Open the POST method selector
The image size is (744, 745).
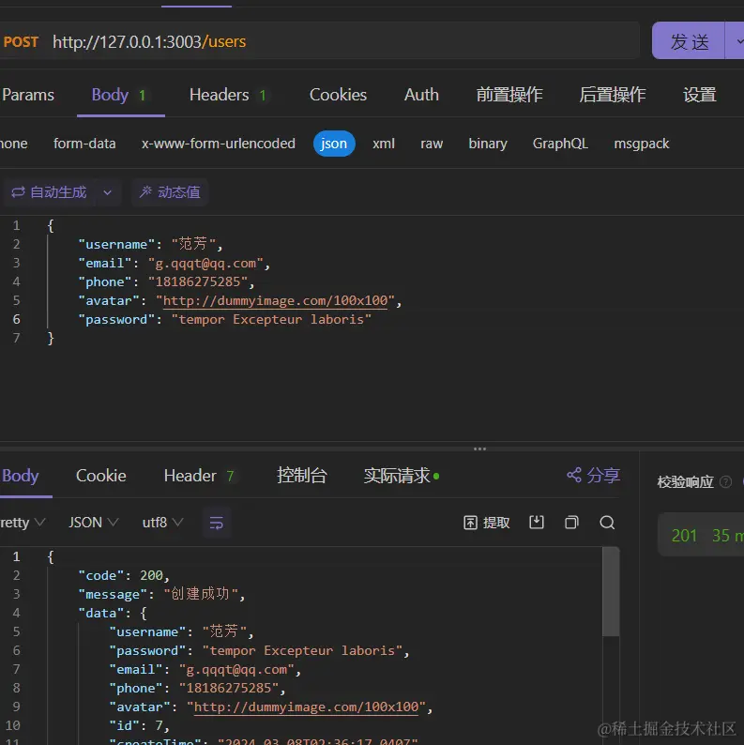21,42
